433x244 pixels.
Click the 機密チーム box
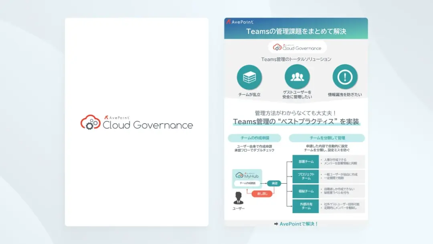pos(306,191)
